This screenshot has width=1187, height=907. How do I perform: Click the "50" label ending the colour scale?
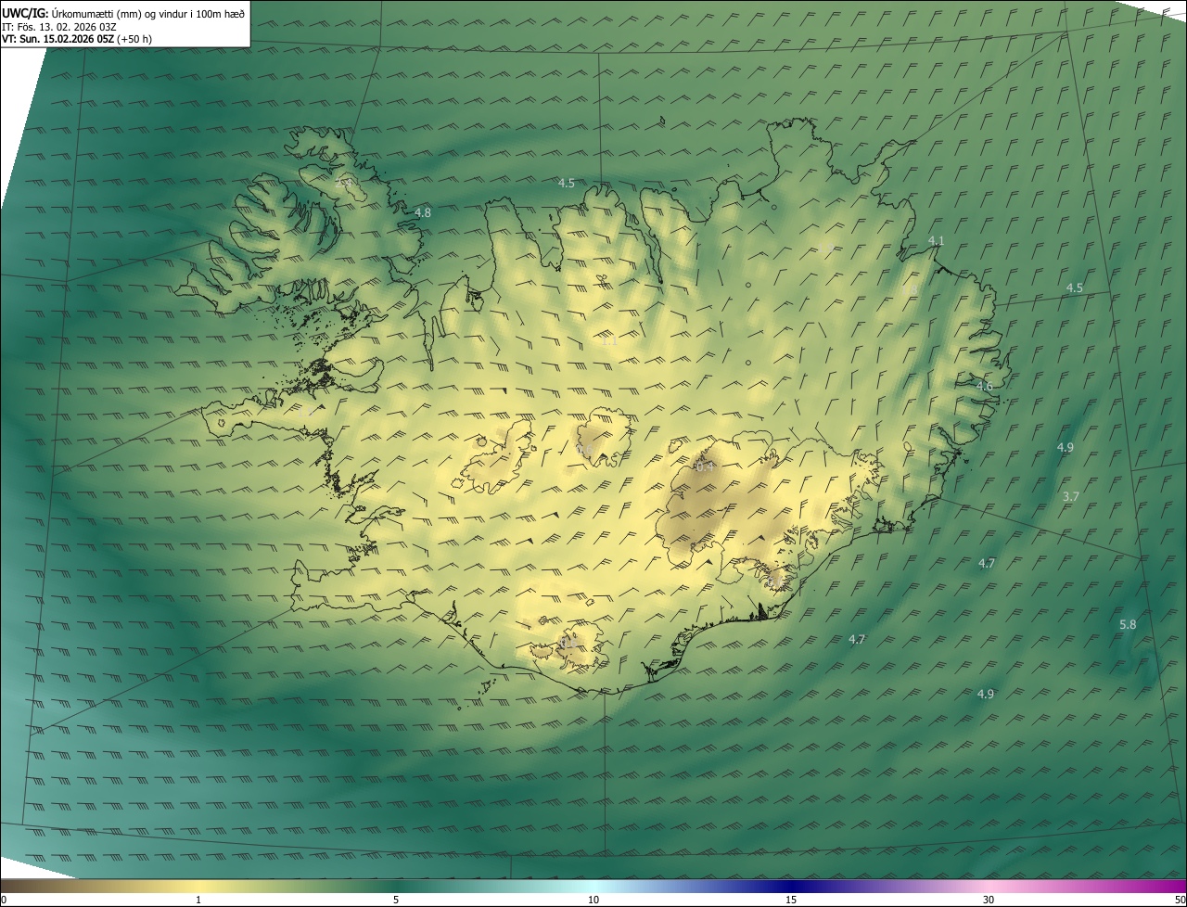[1180, 900]
